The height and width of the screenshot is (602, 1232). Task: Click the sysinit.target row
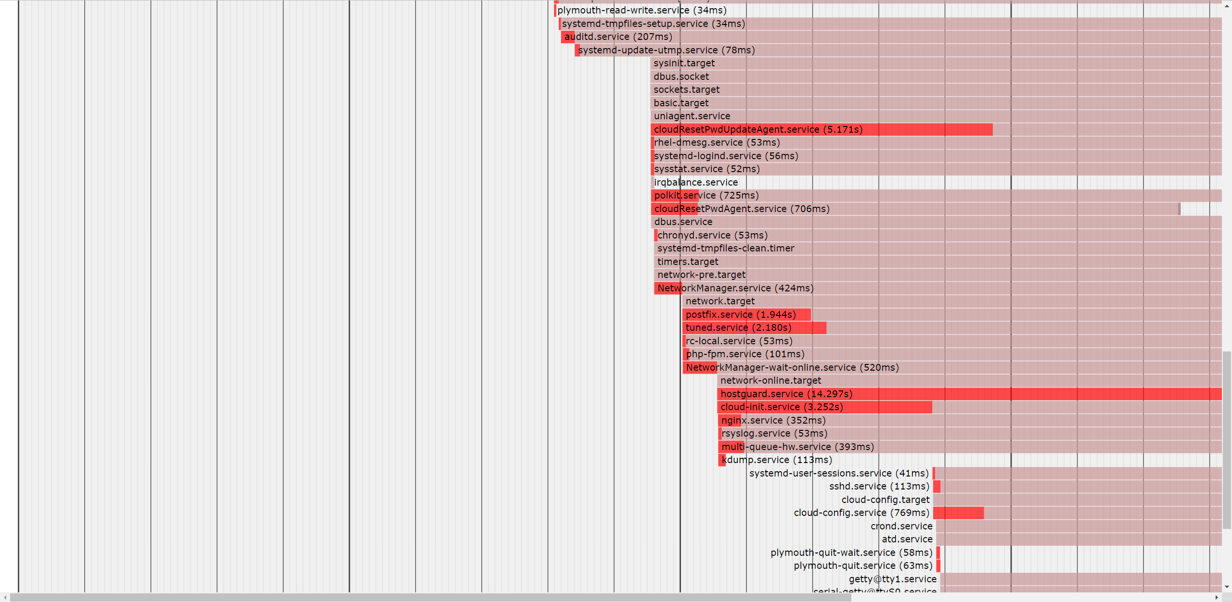pos(684,63)
